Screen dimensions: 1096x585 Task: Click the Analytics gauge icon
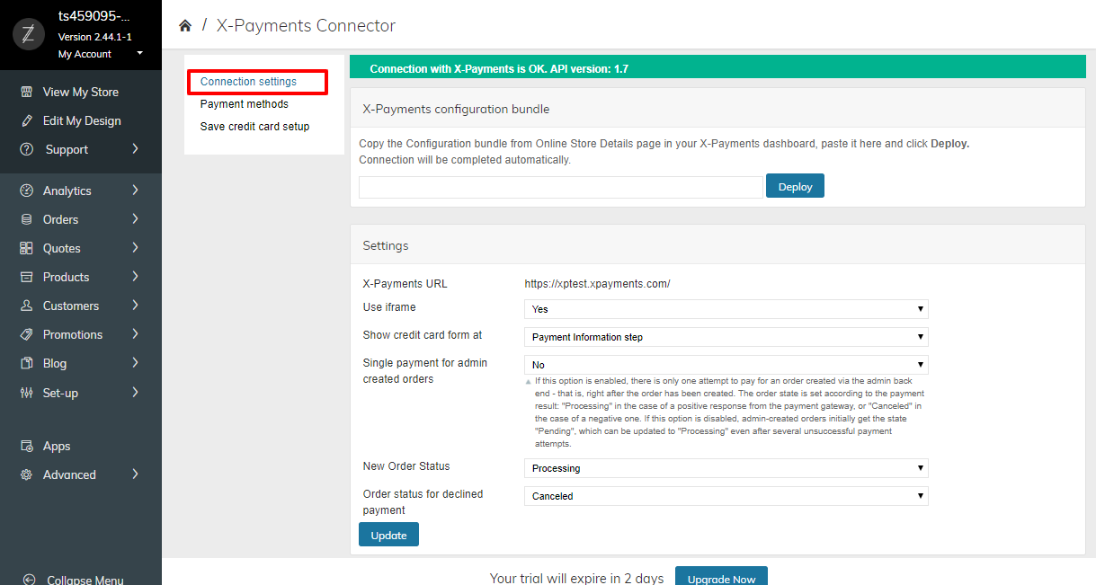26,191
